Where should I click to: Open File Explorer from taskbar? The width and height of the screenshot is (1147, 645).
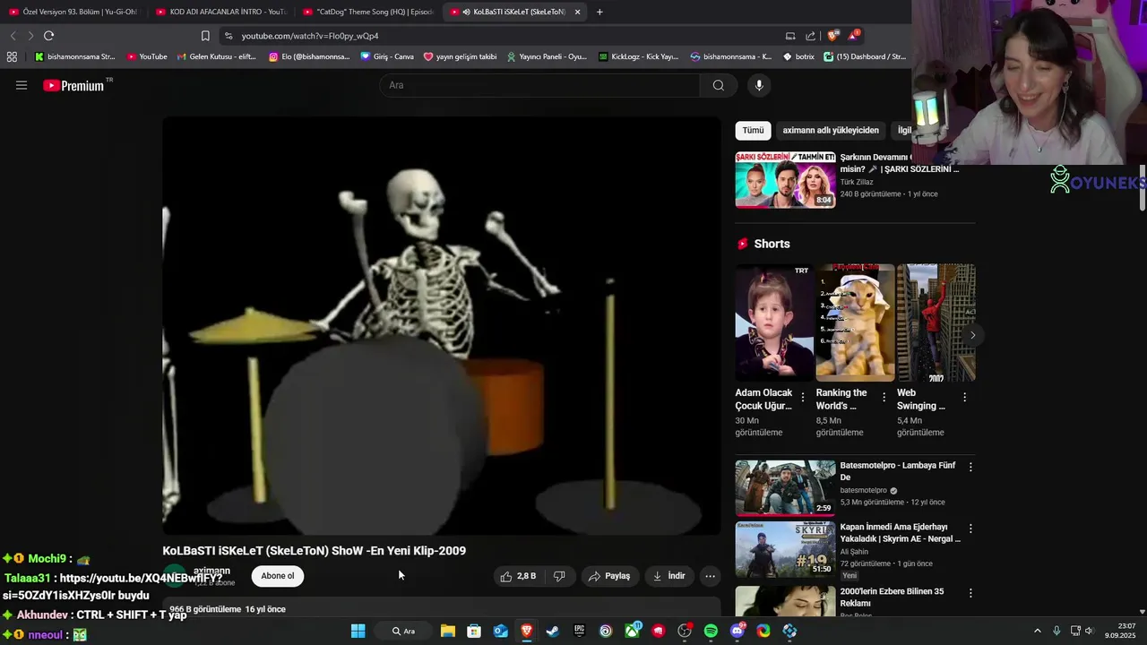(x=448, y=631)
